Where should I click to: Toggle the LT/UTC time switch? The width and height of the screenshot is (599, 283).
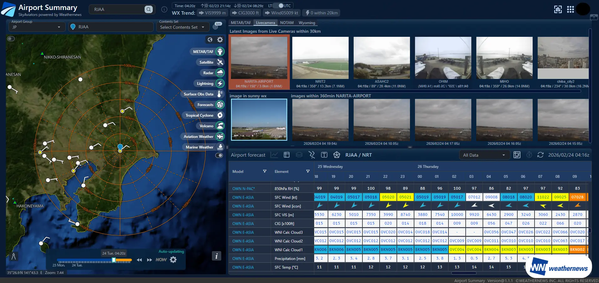pyautogui.click(x=278, y=6)
